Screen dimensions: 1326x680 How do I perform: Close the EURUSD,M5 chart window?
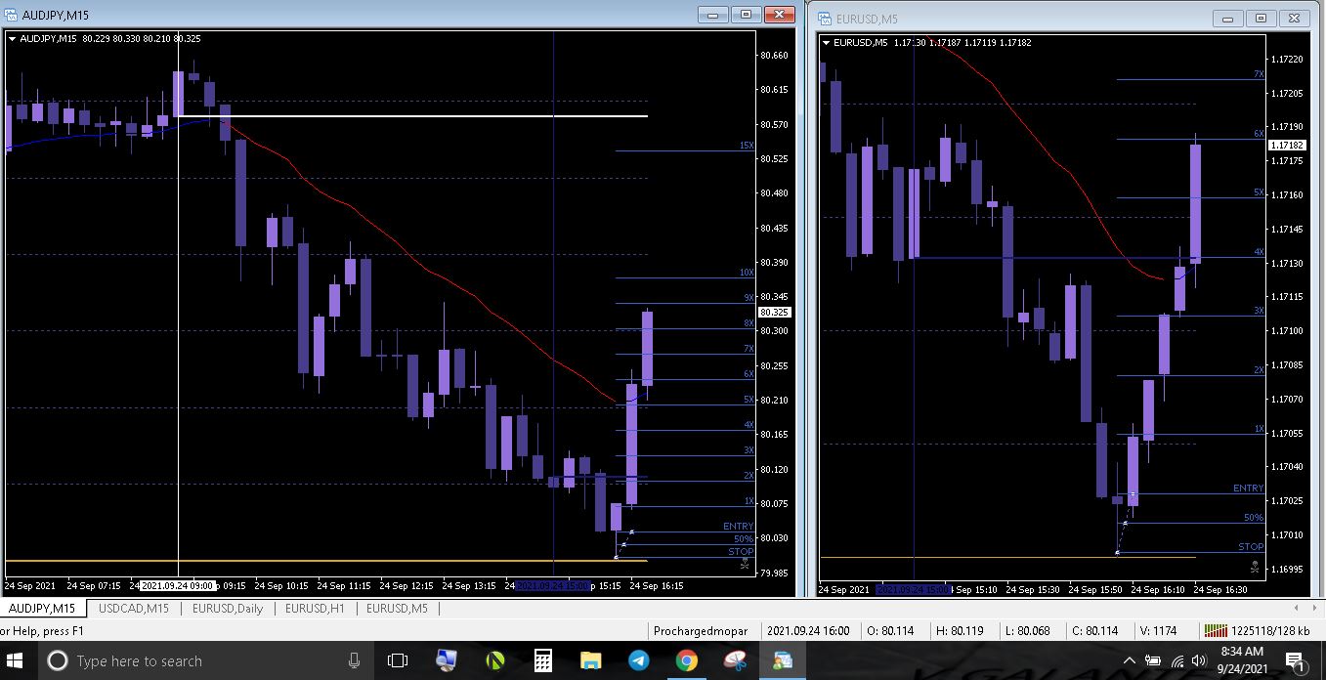pos(1294,18)
